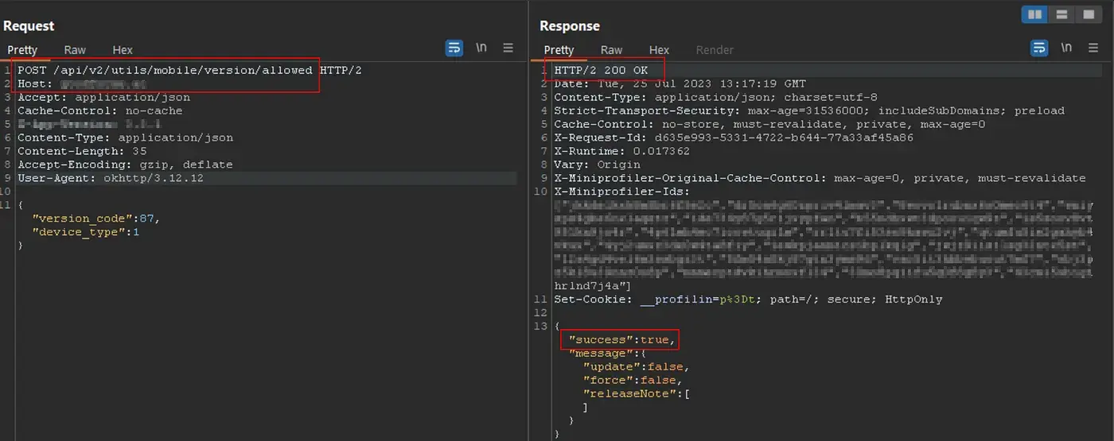
Task: Click the User-Agent okhttp header line
Action: click(x=110, y=178)
